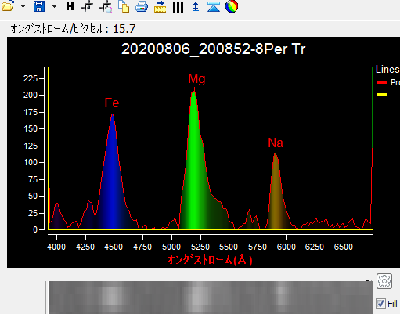The height and width of the screenshot is (314, 400).
Task: Click the graph title 20200806_200852-8Per Tr
Action: [x=213, y=49]
